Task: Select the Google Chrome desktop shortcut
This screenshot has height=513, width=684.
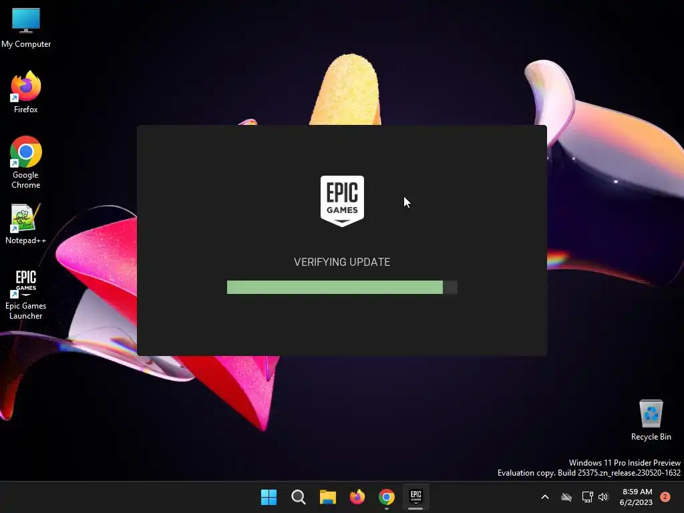Action: (x=26, y=162)
